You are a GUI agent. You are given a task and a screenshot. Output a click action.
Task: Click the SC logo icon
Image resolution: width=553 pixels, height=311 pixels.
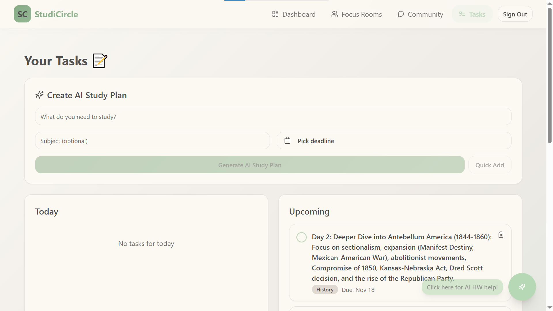tap(22, 14)
